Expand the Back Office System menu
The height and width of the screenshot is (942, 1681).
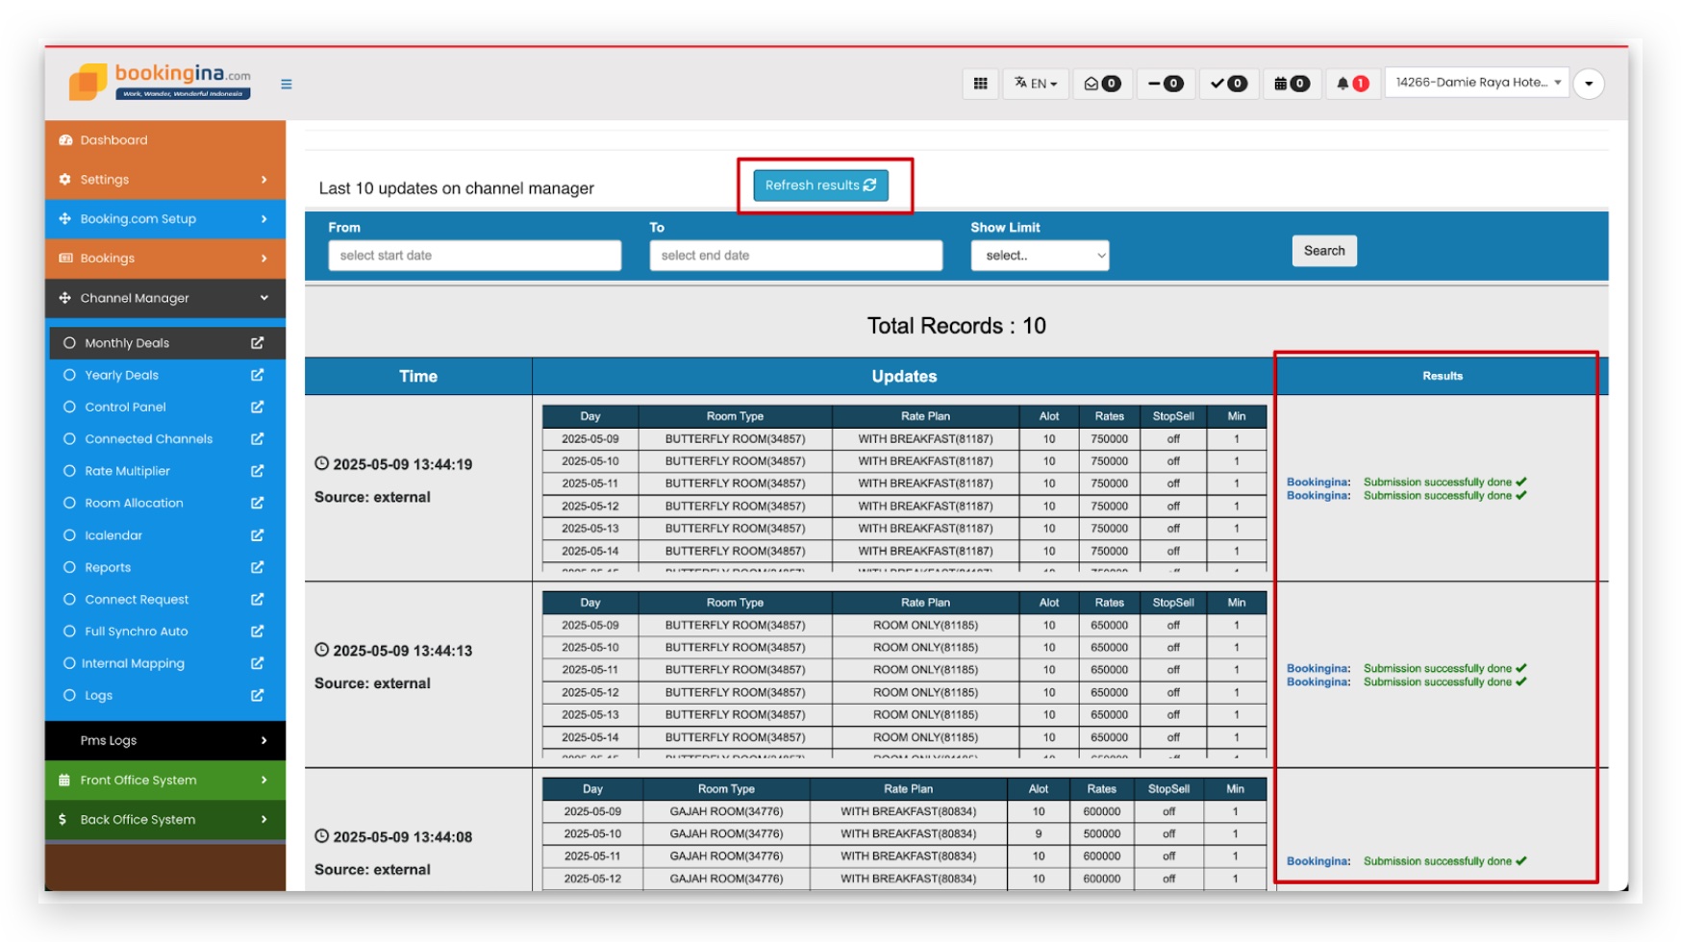click(x=165, y=820)
